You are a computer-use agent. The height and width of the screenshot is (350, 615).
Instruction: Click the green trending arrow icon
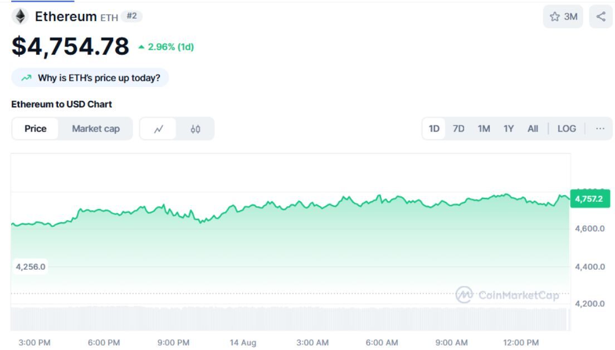[26, 77]
